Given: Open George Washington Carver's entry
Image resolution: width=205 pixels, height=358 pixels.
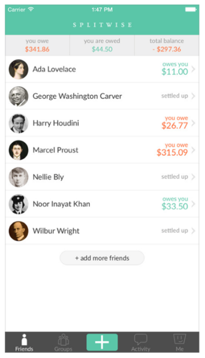Looking at the screenshot, I should tap(102, 96).
